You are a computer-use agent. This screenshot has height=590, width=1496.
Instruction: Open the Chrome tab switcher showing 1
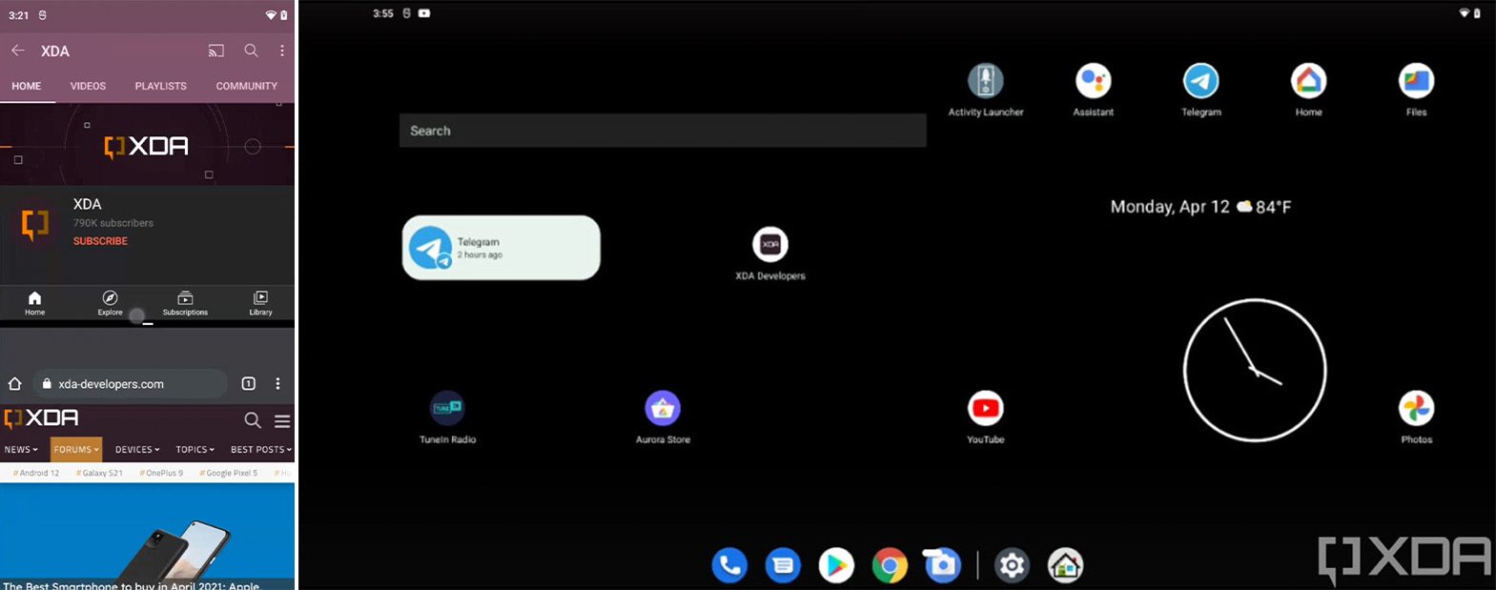point(249,383)
